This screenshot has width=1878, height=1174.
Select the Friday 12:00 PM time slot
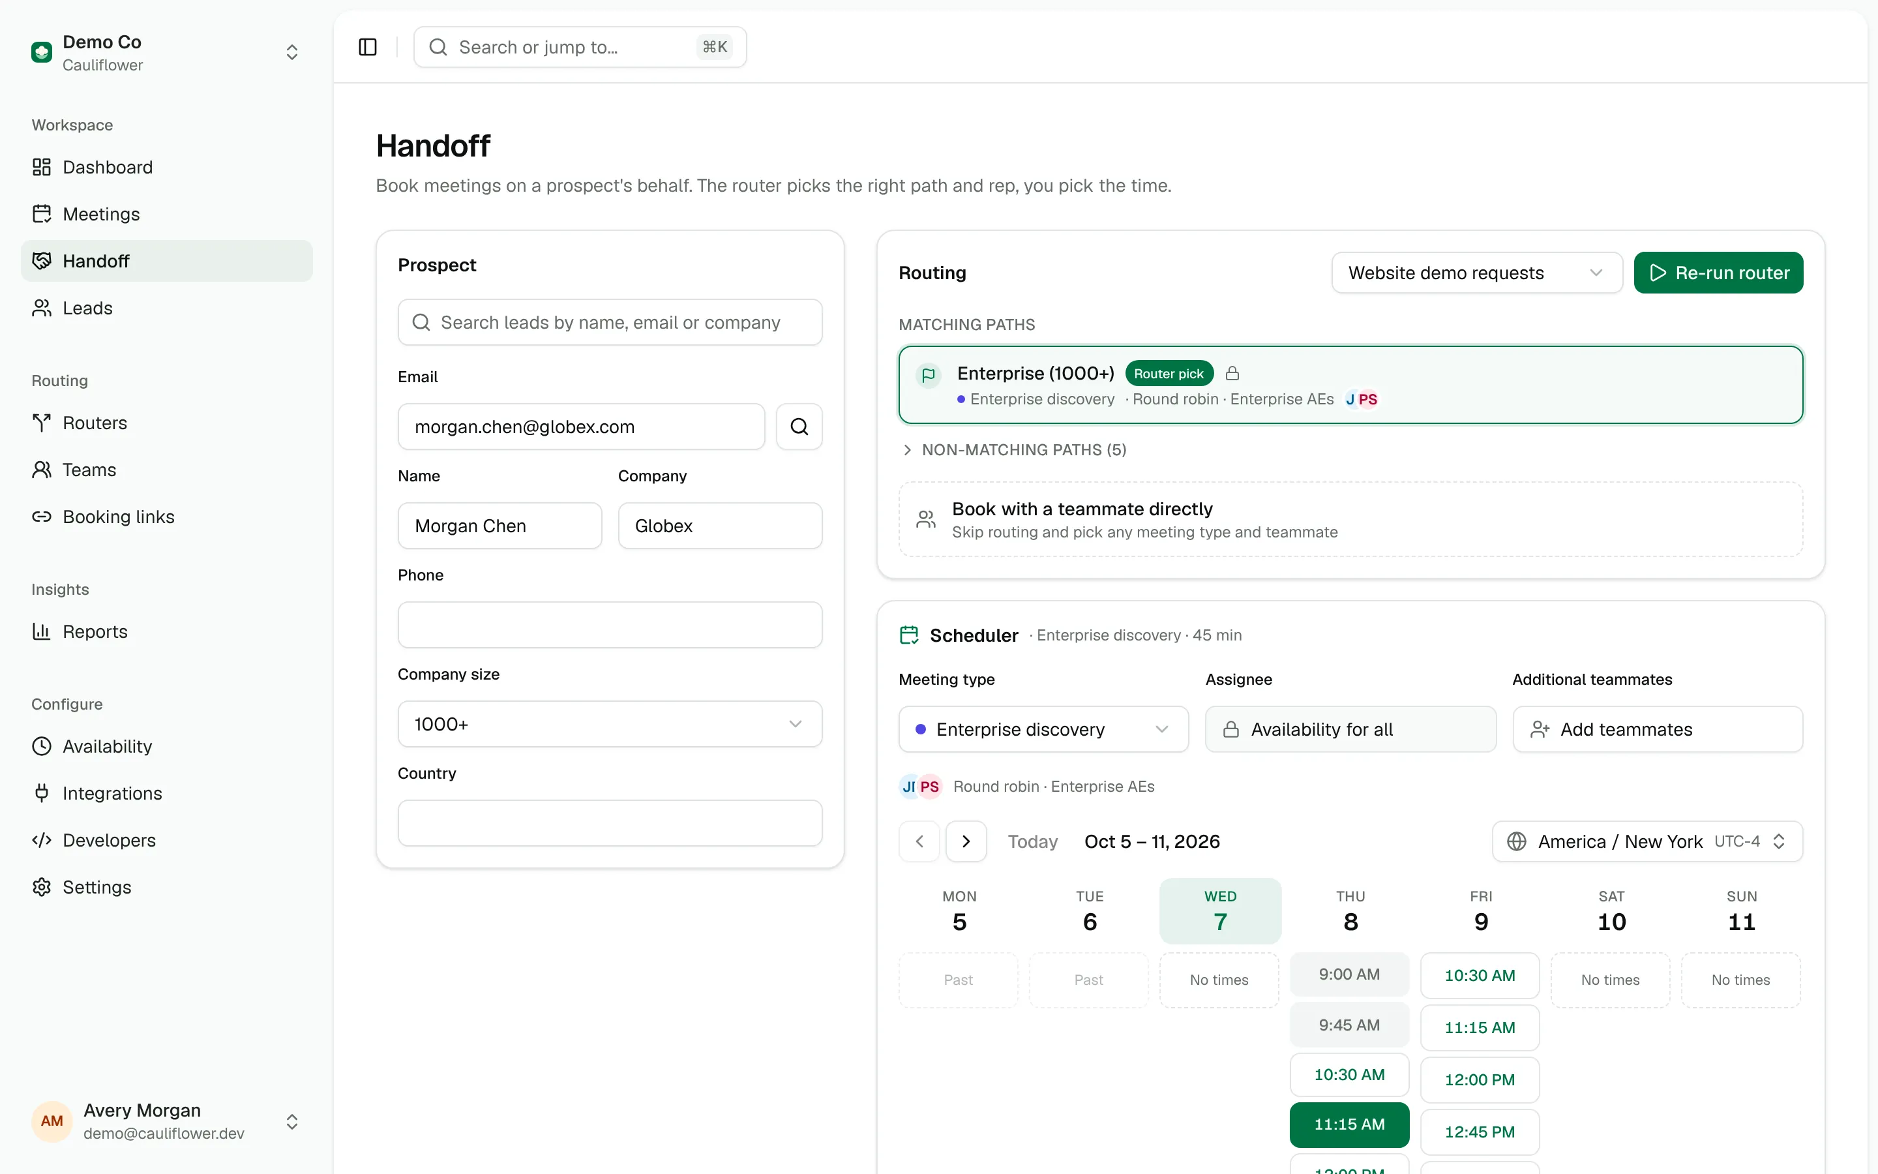click(x=1480, y=1080)
